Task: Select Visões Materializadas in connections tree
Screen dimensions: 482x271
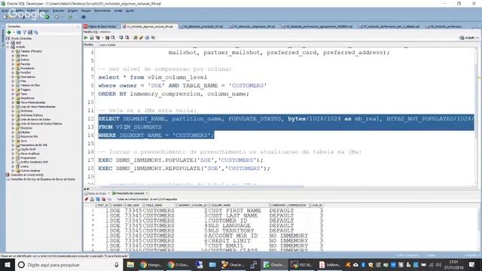Action: 33,102
